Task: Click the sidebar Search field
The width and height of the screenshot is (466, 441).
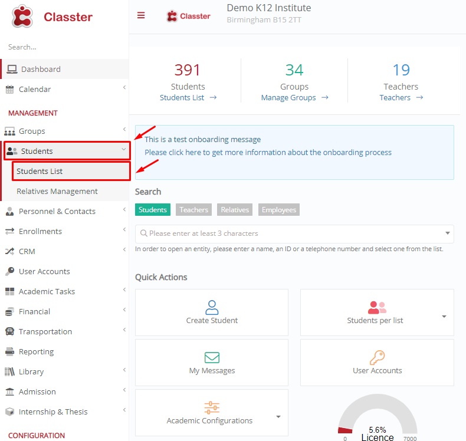Action: [65, 47]
